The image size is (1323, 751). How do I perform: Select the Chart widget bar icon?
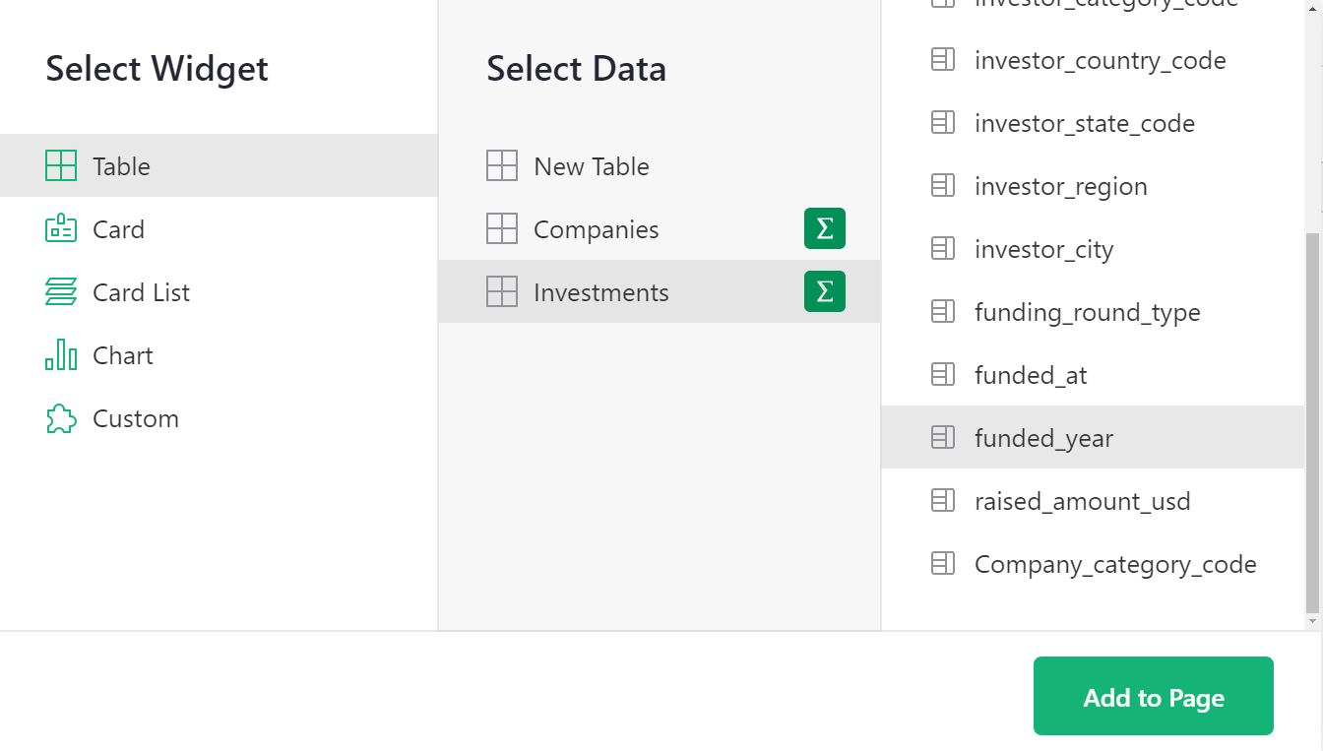pos(61,354)
